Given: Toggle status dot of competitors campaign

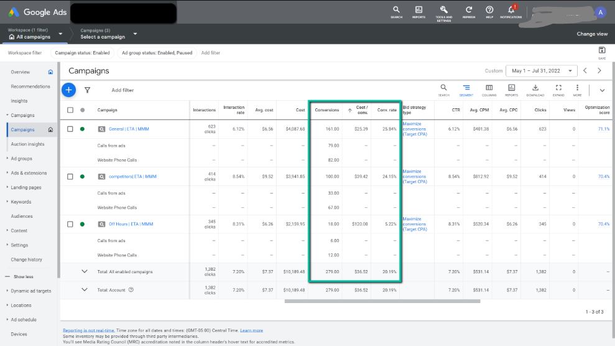Looking at the screenshot, I should point(82,177).
